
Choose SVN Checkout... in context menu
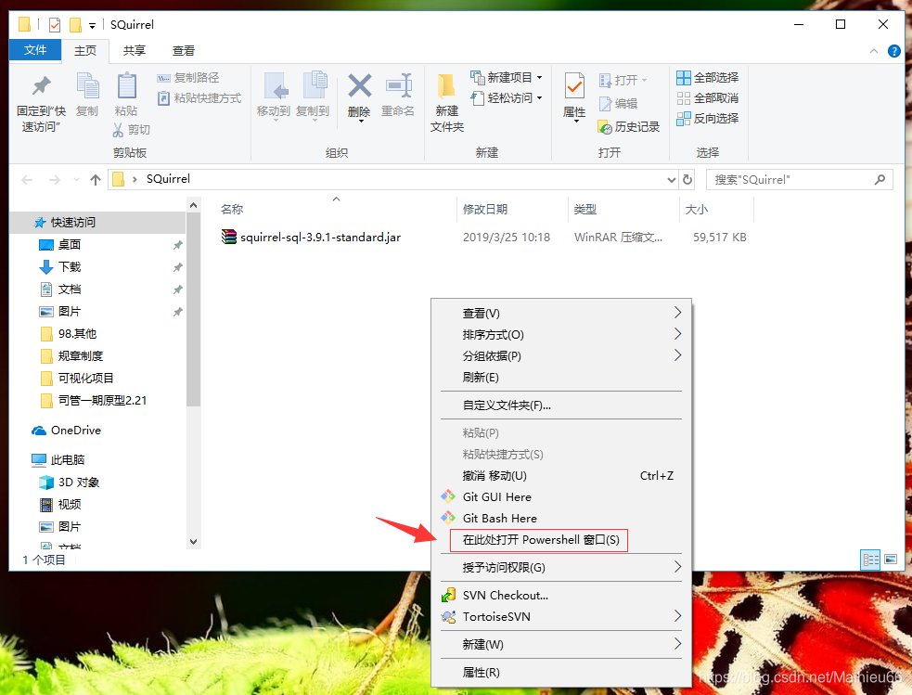point(561,595)
